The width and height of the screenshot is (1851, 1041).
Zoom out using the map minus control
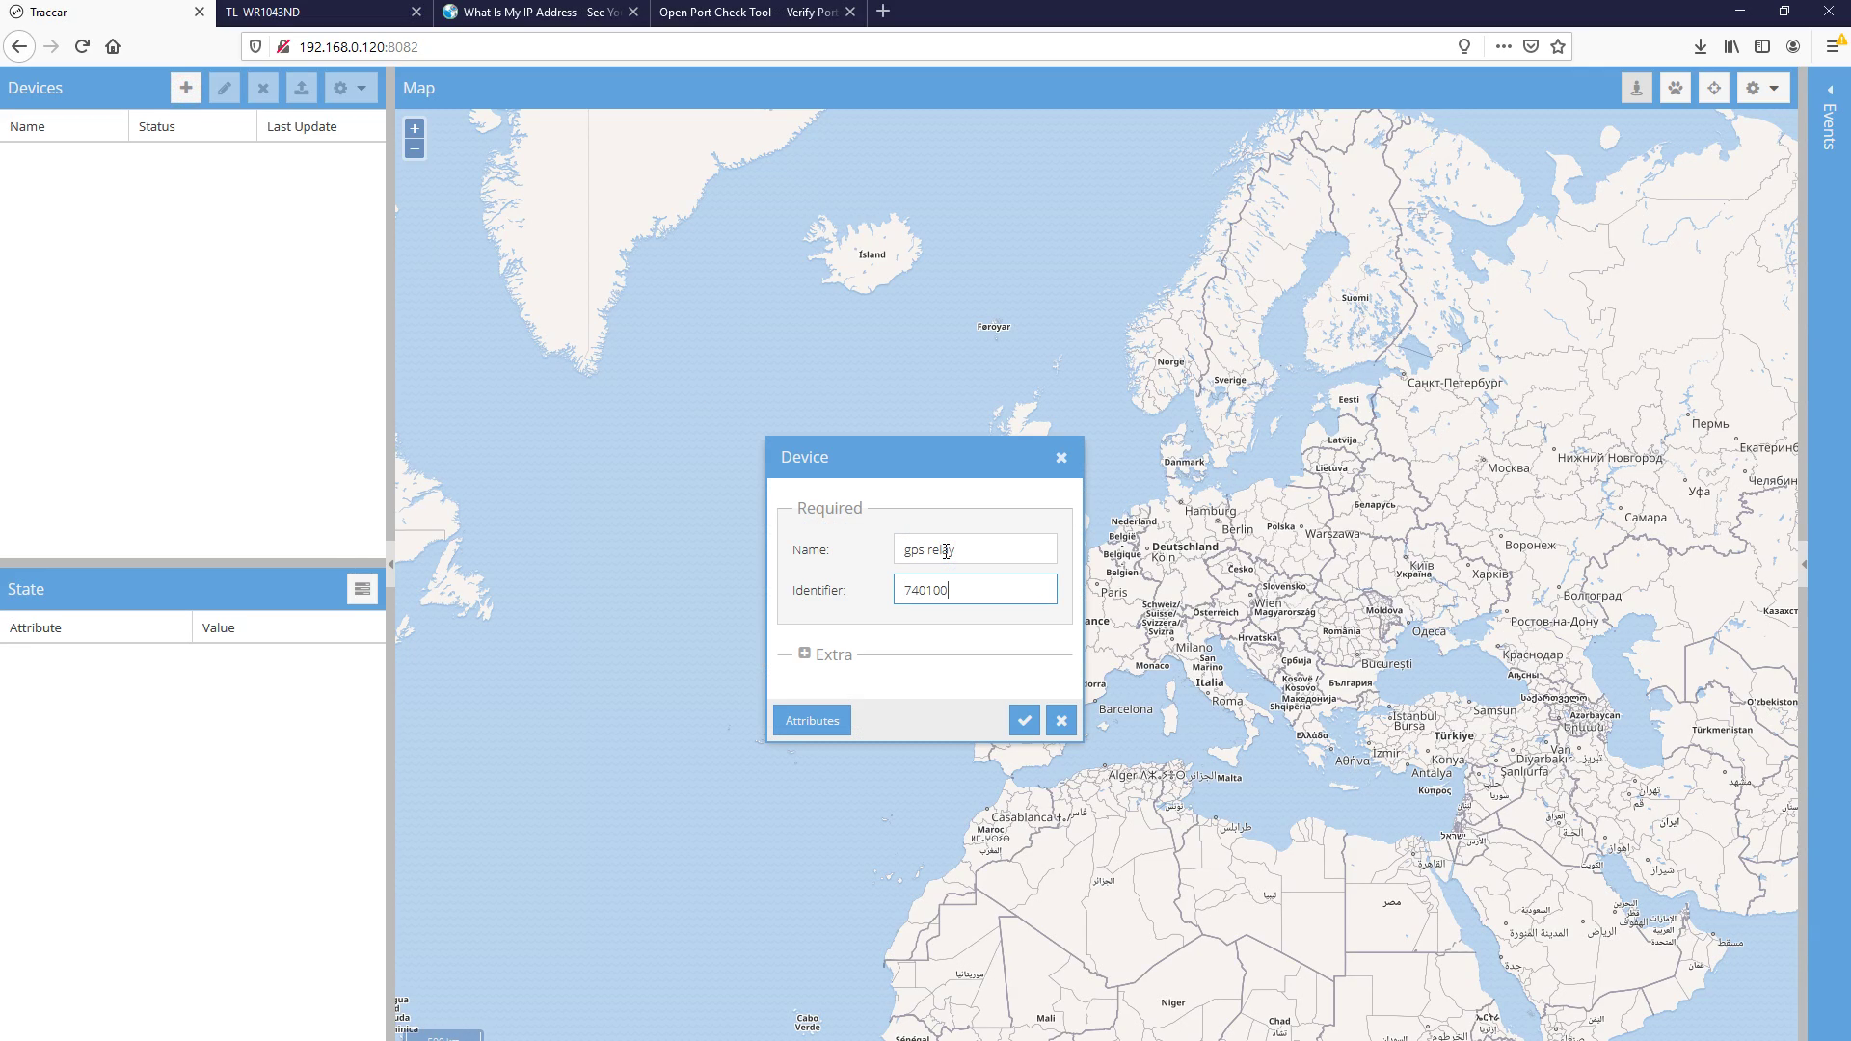(x=414, y=148)
